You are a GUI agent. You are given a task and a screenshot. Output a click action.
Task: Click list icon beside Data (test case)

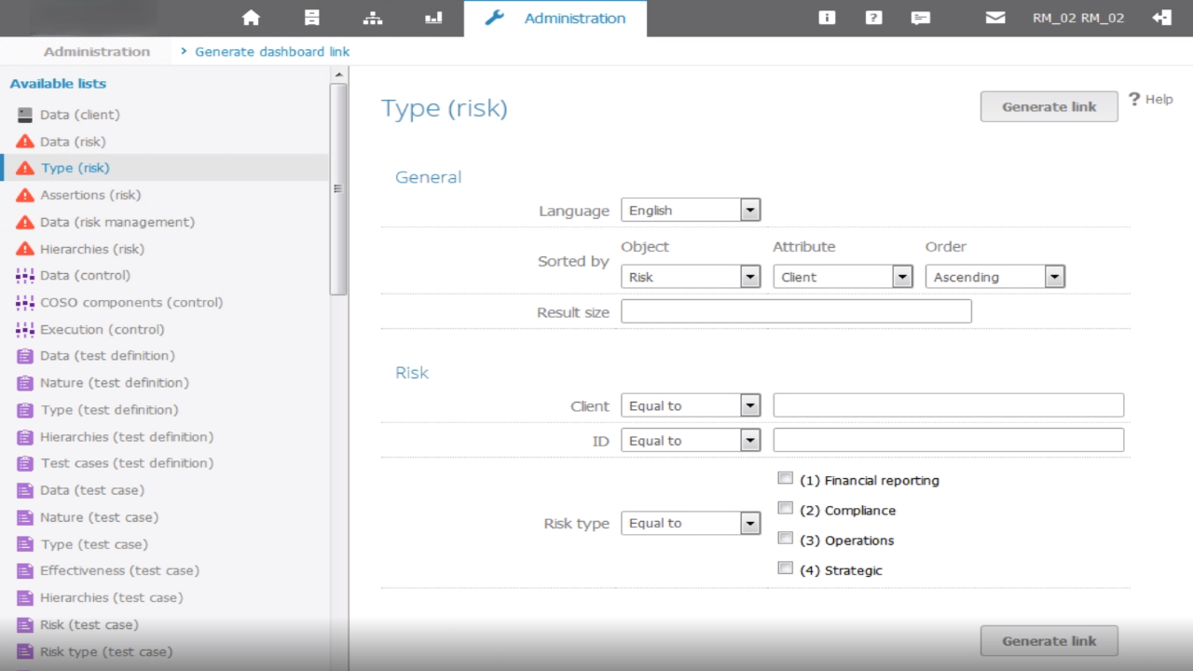tap(25, 490)
